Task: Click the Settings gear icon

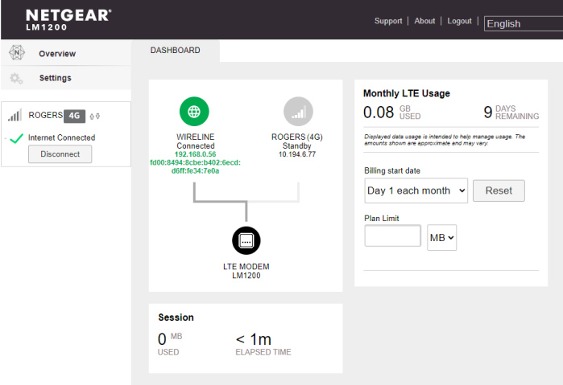Action: 17,78
